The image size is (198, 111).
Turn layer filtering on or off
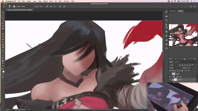192,65
